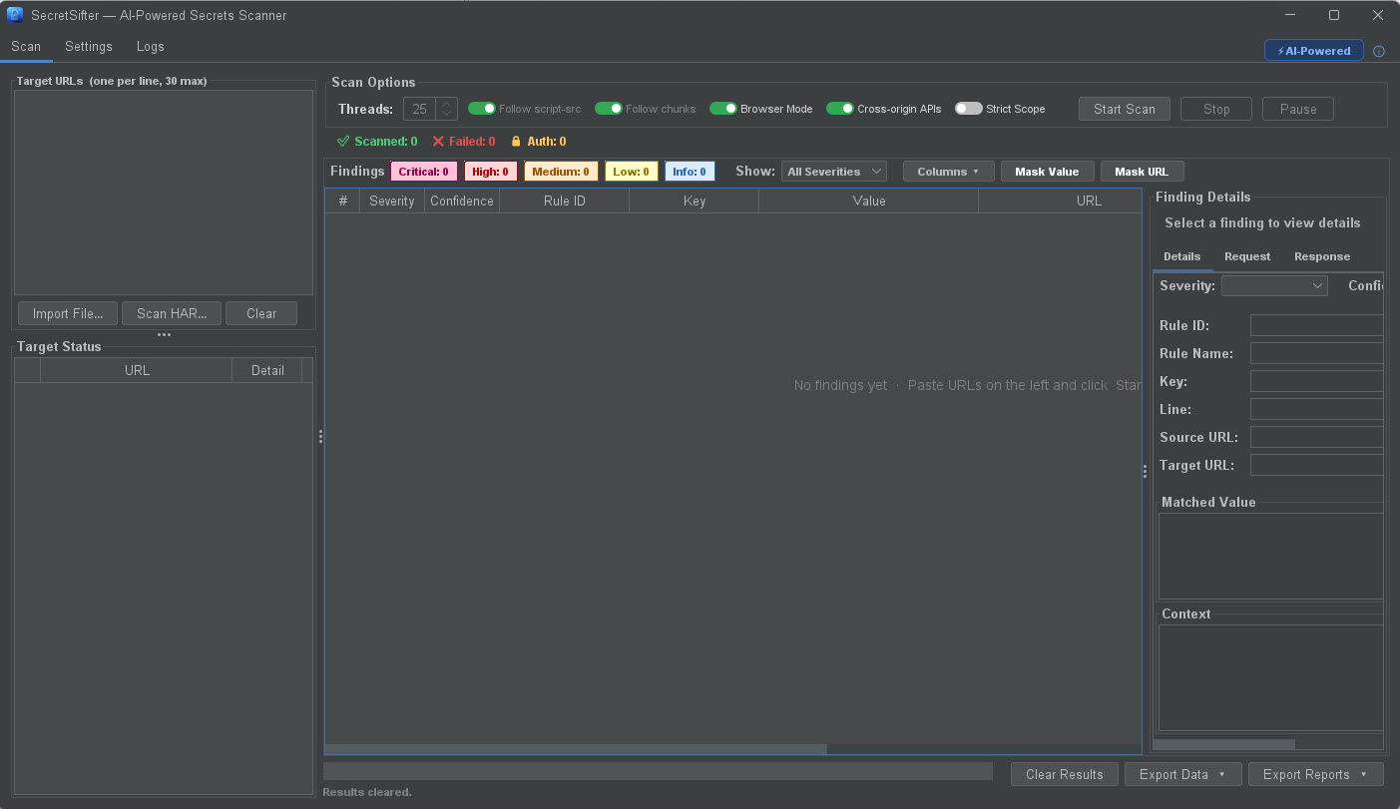The width and height of the screenshot is (1400, 809).
Task: Click the red Failed X icon
Action: point(438,142)
